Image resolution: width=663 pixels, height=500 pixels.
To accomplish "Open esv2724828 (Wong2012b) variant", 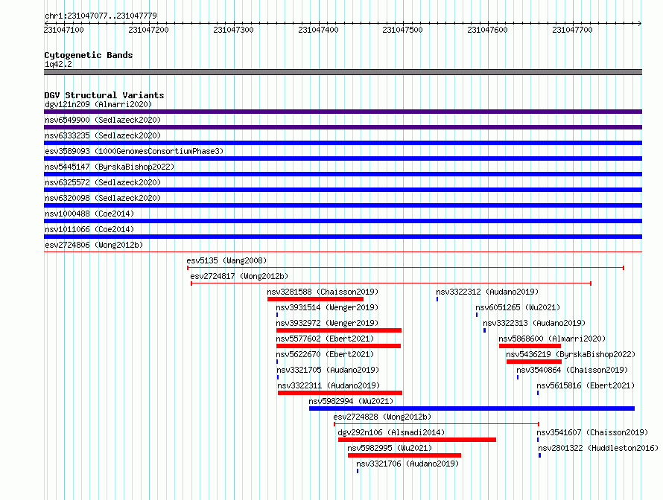I will click(382, 417).
